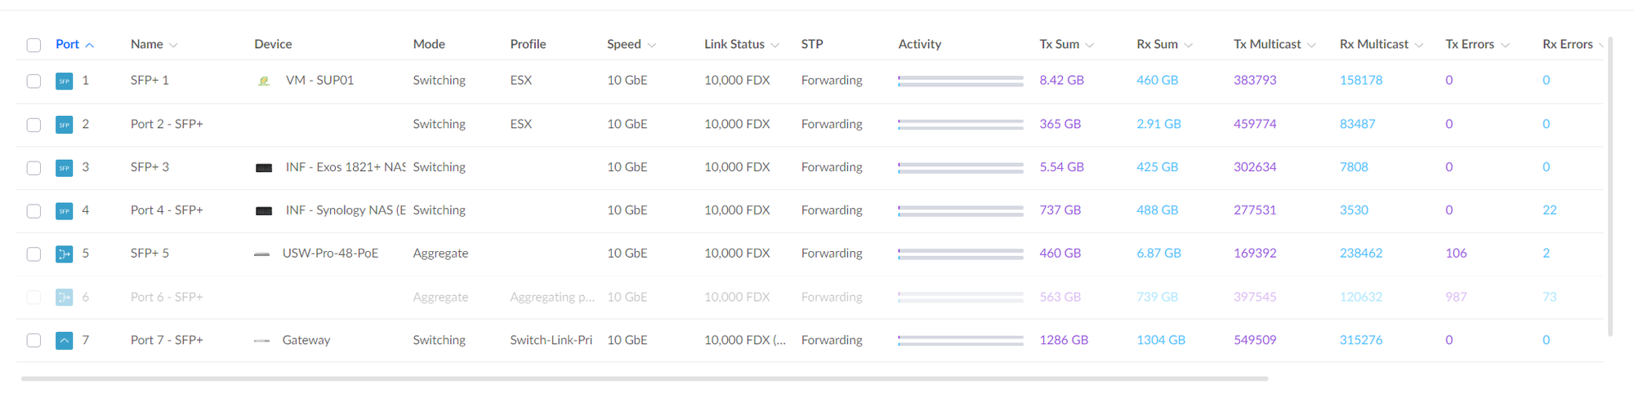This screenshot has width=1634, height=406.
Task: Click the horizontal scrollbar below the table
Action: pos(644,378)
